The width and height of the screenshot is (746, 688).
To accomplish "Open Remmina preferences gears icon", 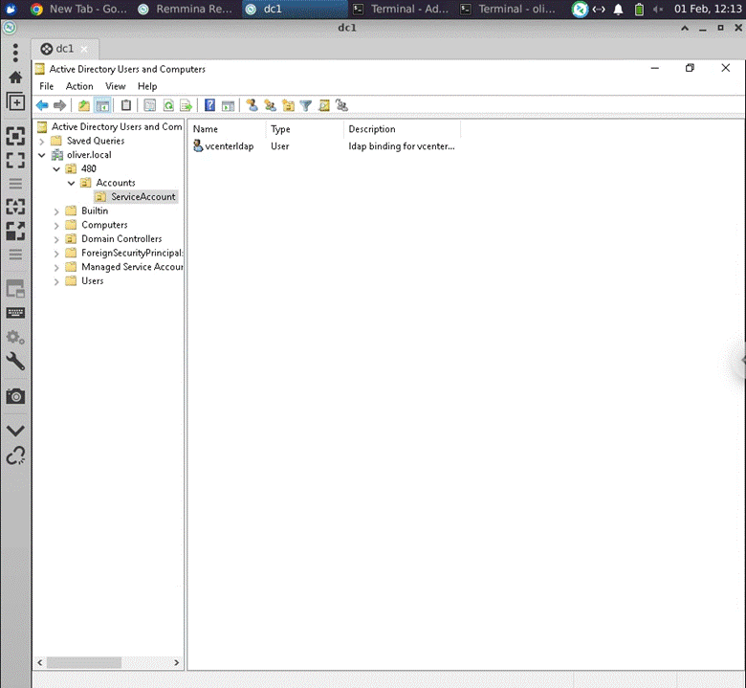I will [x=15, y=337].
